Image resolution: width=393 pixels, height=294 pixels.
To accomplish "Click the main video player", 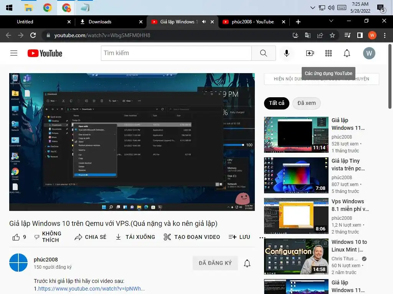I will coord(132,142).
